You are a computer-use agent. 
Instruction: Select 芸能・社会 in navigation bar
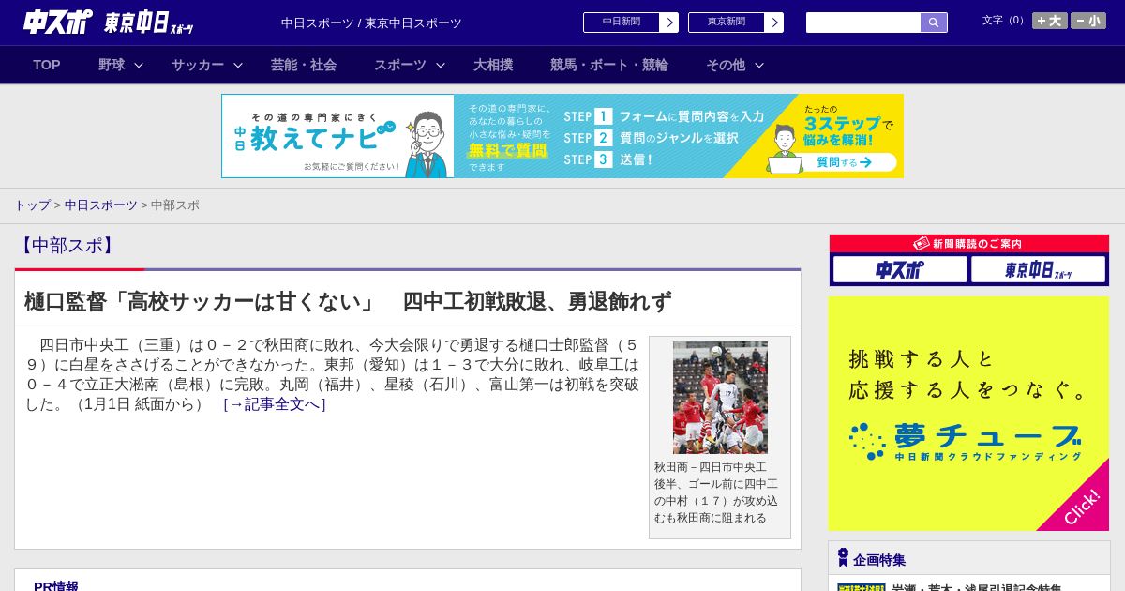(x=304, y=65)
